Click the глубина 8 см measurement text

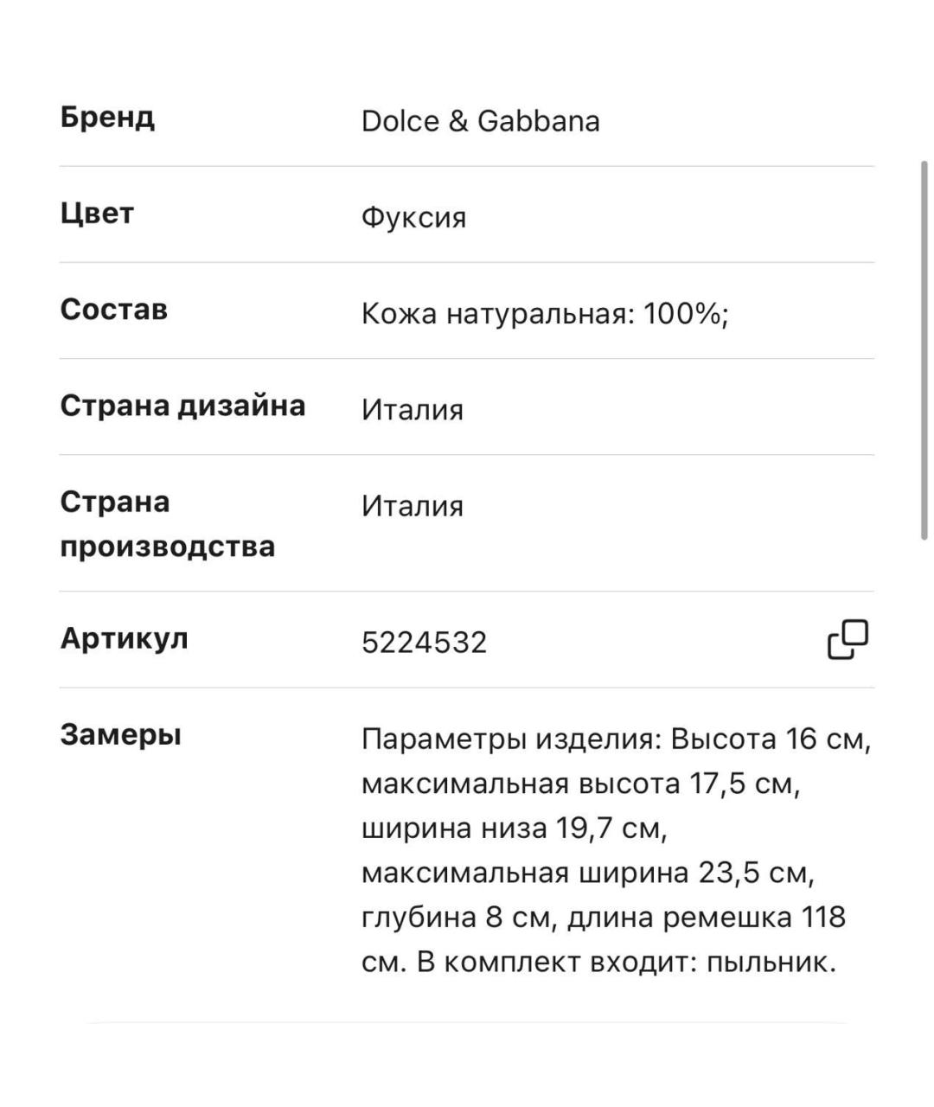pyautogui.click(x=456, y=917)
